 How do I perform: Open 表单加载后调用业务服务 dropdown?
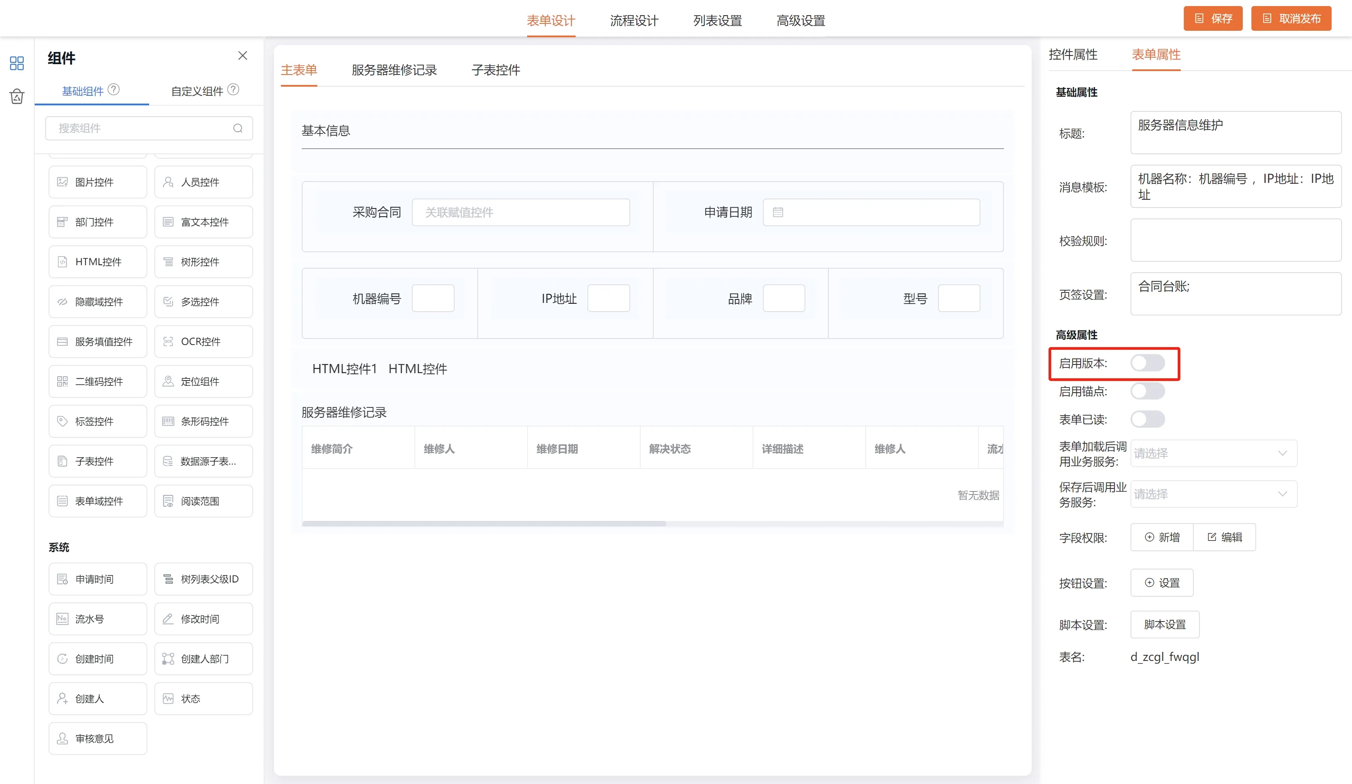click(1214, 453)
